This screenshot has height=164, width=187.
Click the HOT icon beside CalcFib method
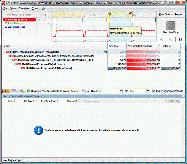coord(23,68)
